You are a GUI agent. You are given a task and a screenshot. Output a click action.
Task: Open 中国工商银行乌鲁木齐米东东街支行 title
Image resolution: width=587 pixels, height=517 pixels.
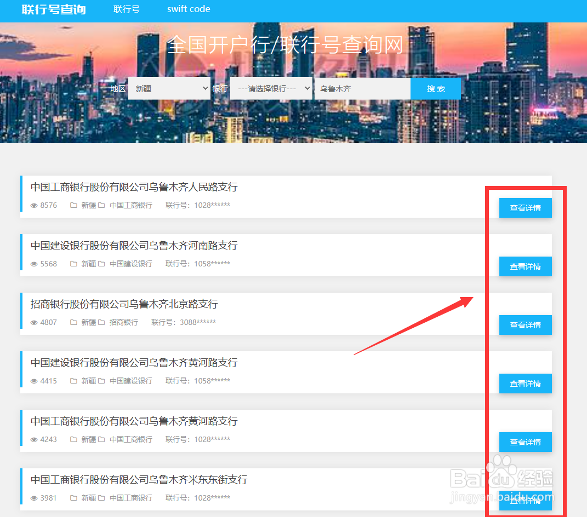point(139,480)
